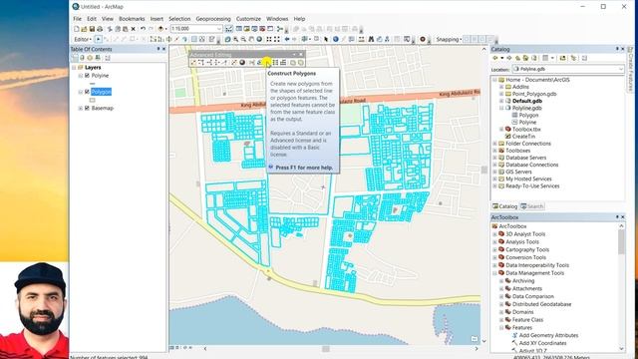Click the Zoom In magnifier tool

(235, 40)
